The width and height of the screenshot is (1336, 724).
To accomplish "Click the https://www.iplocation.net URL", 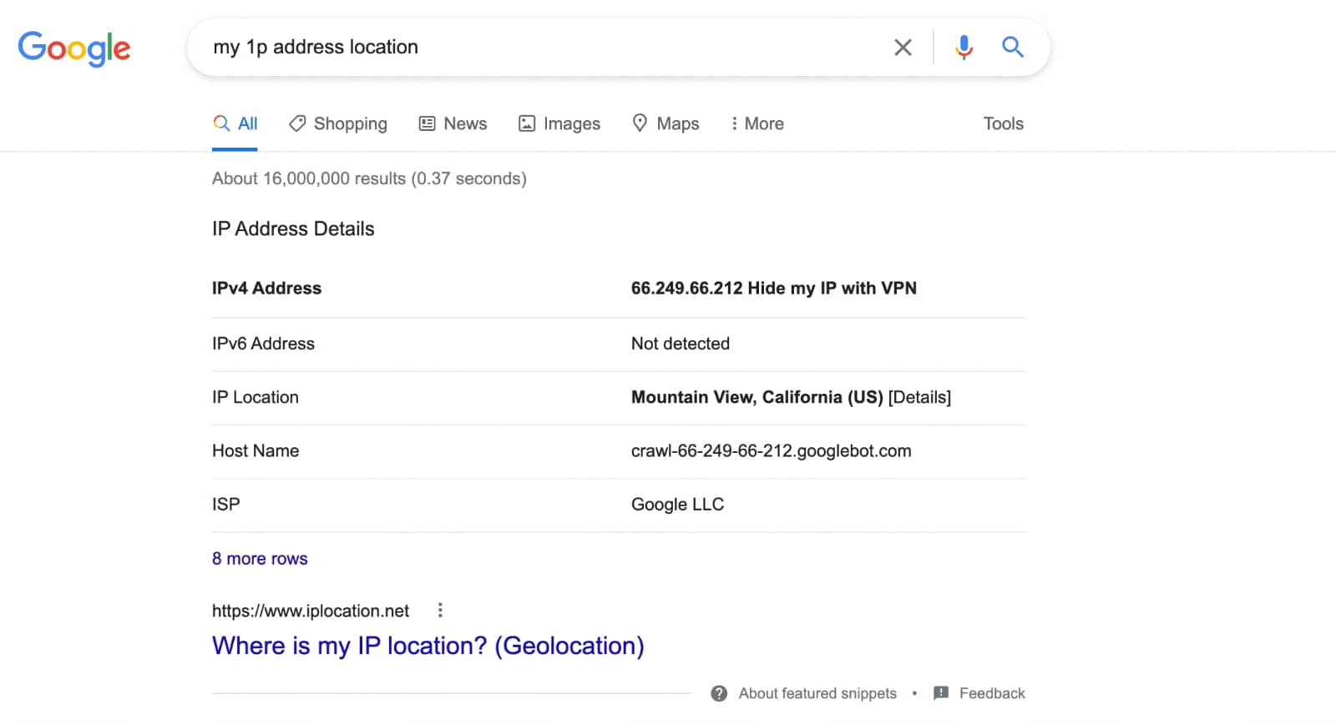I will [x=311, y=611].
